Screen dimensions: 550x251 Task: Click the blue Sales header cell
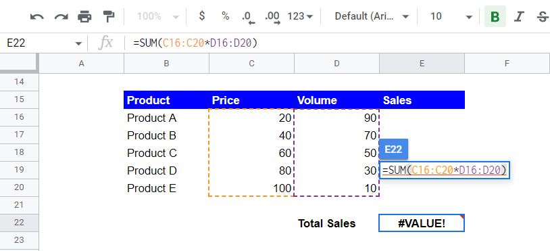click(x=422, y=100)
